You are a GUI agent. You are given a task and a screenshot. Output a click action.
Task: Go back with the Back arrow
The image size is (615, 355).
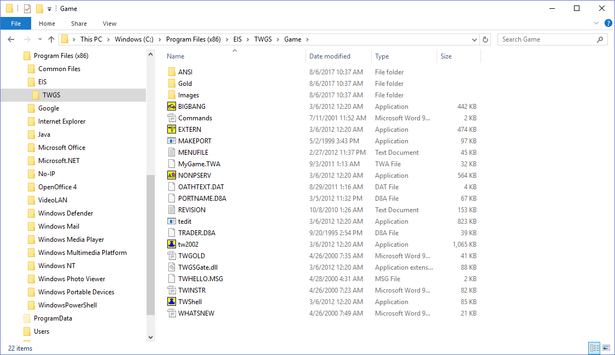11,39
